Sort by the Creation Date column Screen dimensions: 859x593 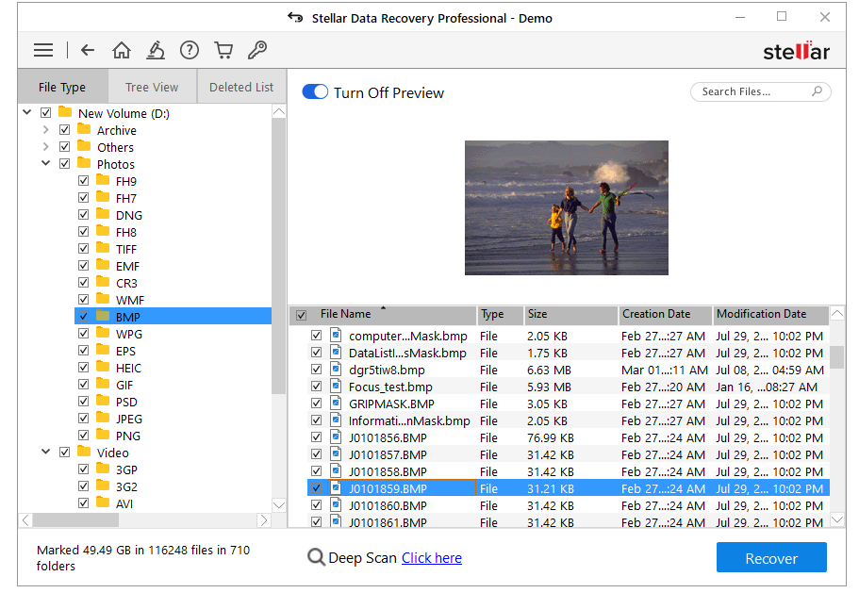tap(665, 314)
